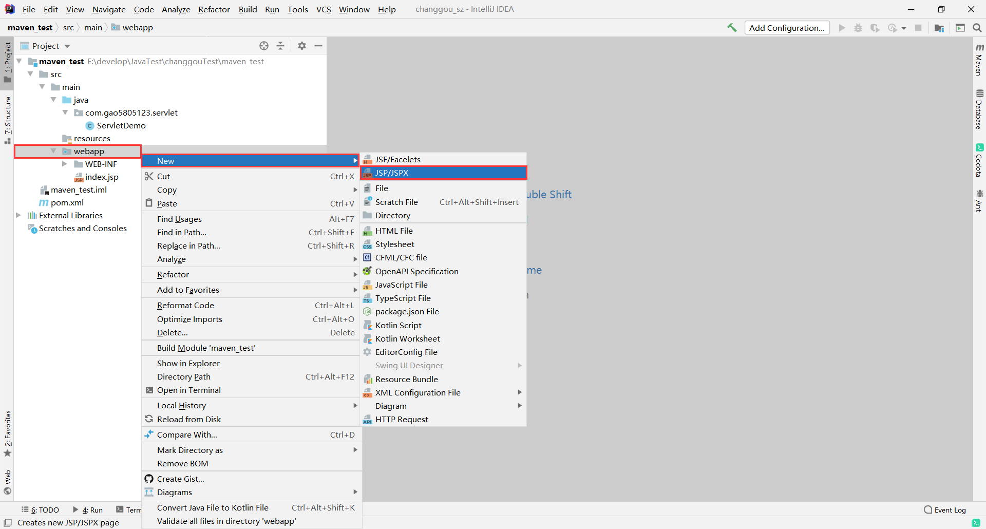Screen dimensions: 986x529
Task: Expand Diagram submenu in New list
Action: [444, 406]
